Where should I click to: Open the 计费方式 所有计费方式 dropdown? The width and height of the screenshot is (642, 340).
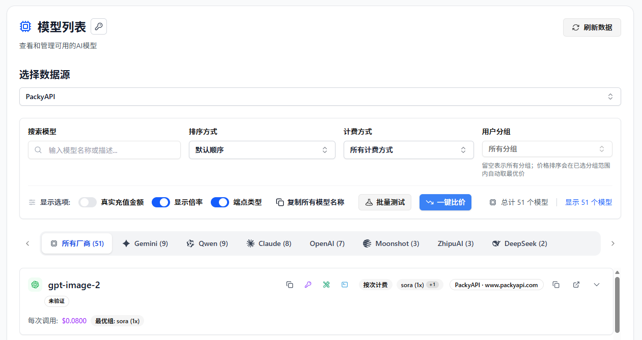409,150
